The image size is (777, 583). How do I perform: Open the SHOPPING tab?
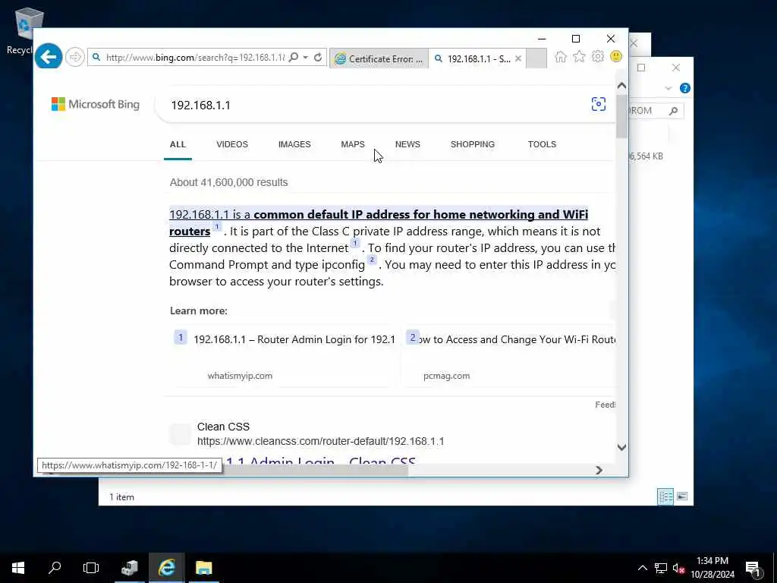(473, 144)
